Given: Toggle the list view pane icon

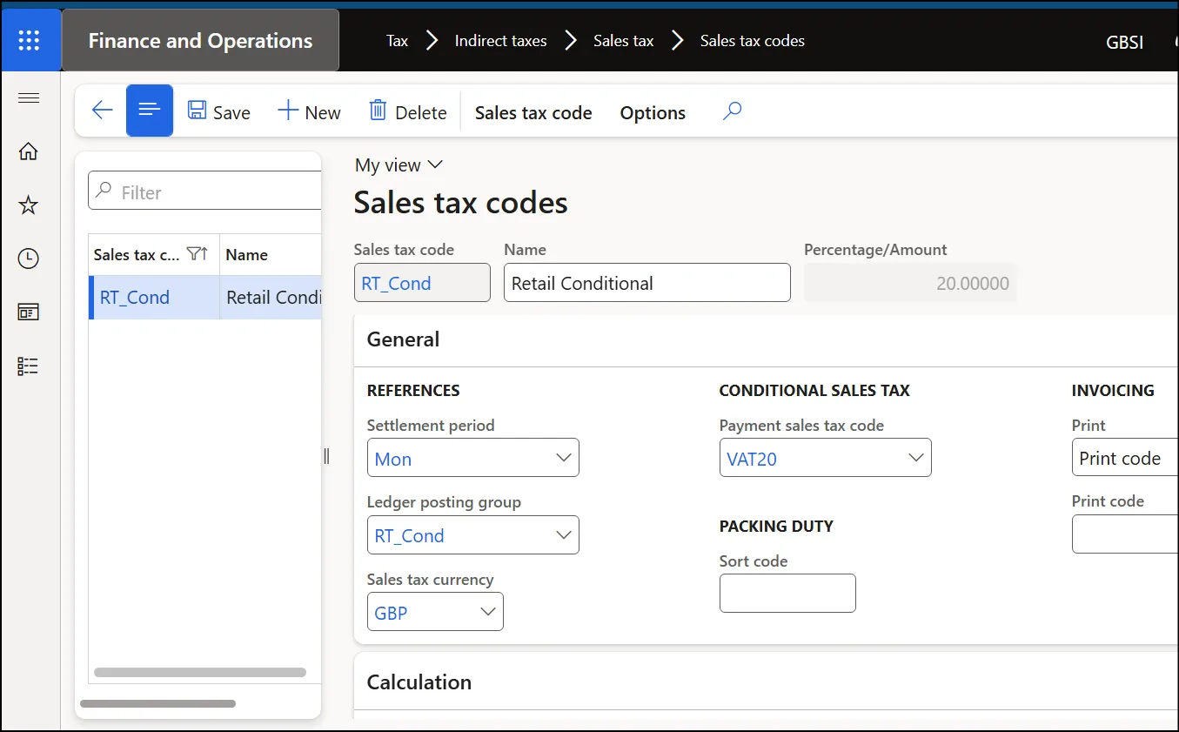Looking at the screenshot, I should [150, 111].
